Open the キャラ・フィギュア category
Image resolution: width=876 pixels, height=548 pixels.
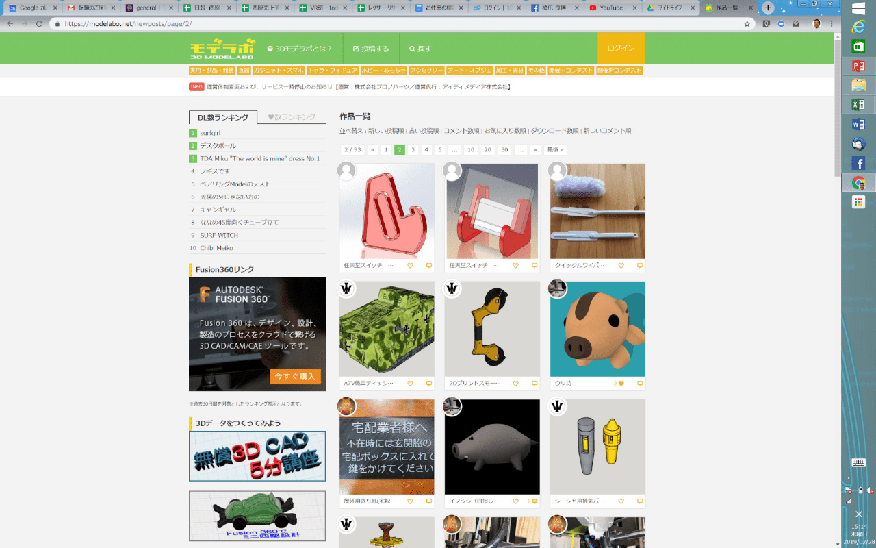[333, 71]
